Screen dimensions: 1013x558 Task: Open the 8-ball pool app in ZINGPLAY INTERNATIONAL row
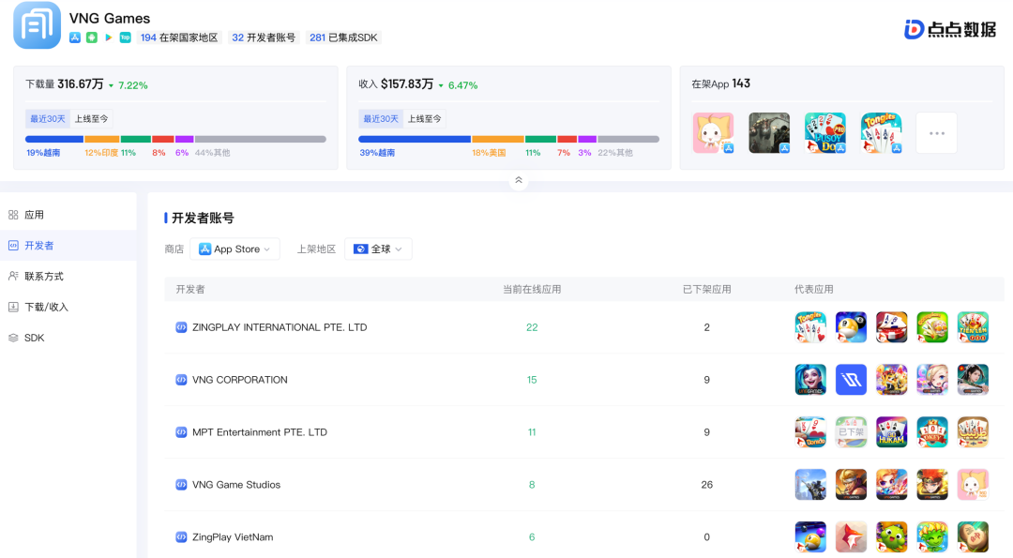coord(851,327)
